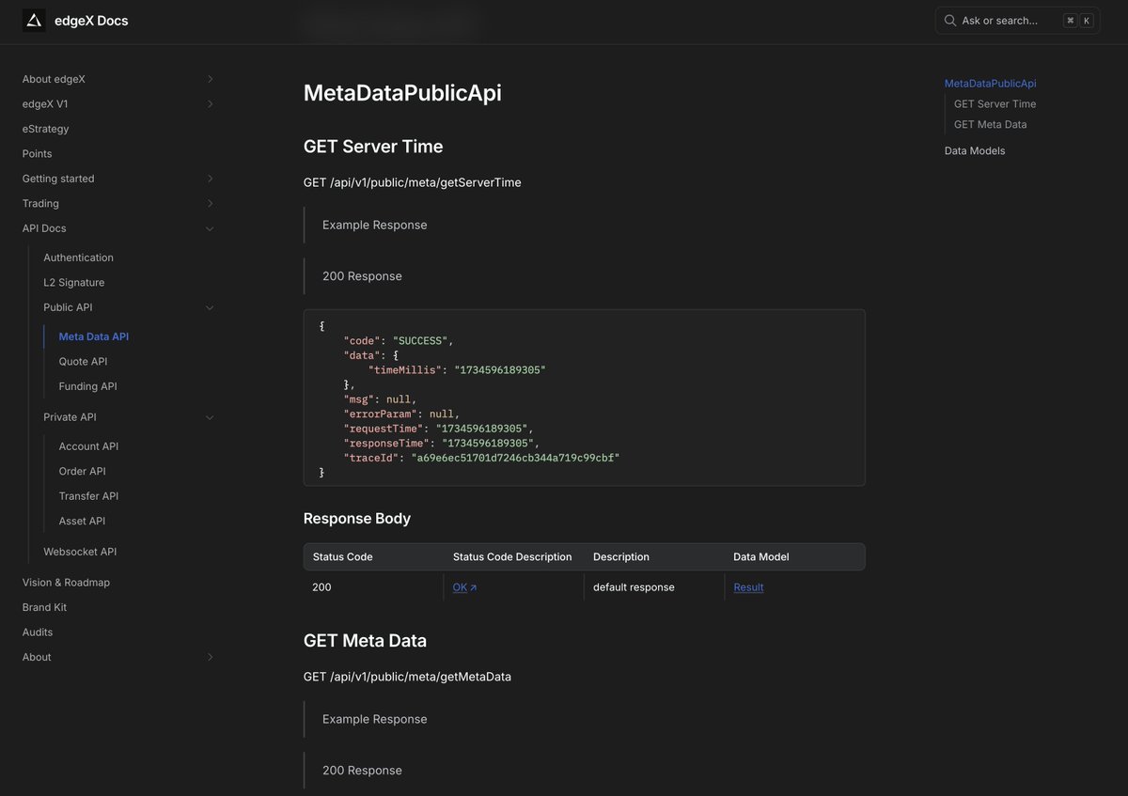
Task: Jump to Data Models in outline
Action: (x=975, y=150)
